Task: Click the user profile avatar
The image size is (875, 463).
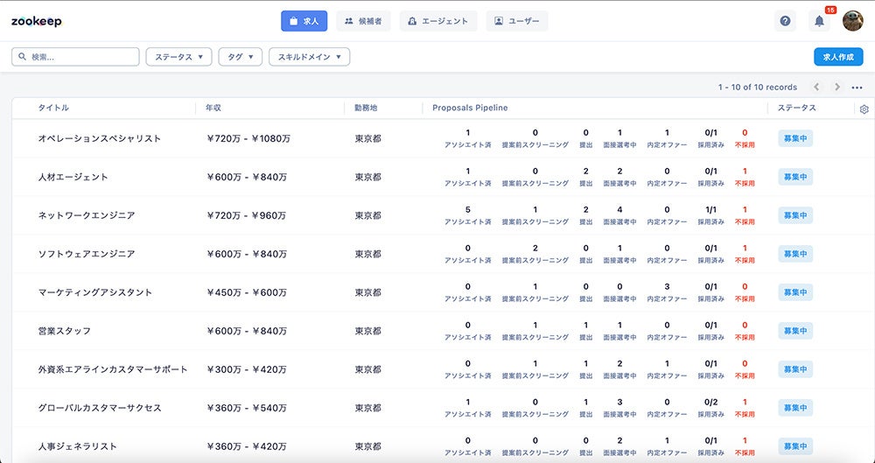Action: (x=852, y=21)
